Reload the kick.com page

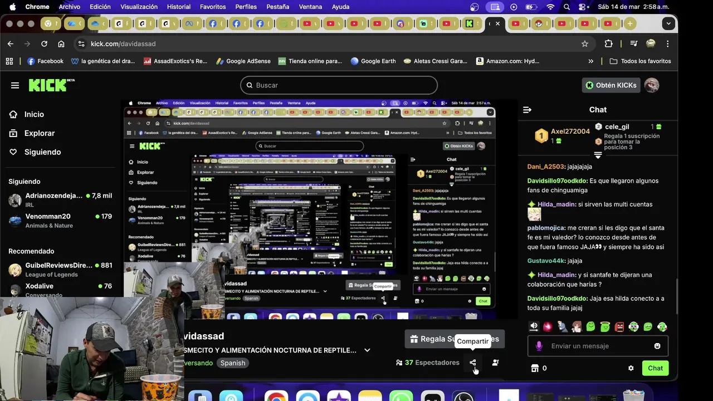coord(44,43)
